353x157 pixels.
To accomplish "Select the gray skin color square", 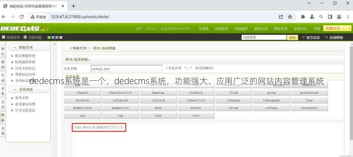I will click(x=60, y=37).
